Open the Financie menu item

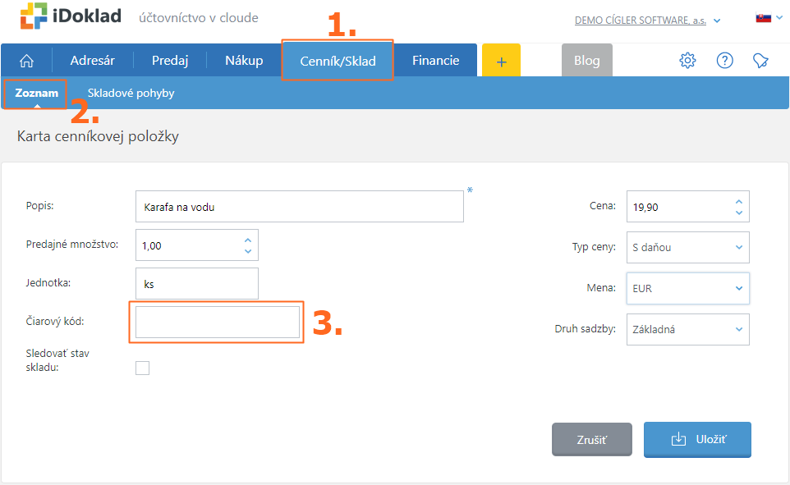tap(435, 61)
